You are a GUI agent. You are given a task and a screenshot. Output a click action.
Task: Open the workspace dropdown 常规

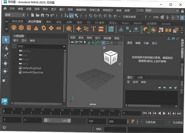[162, 10]
